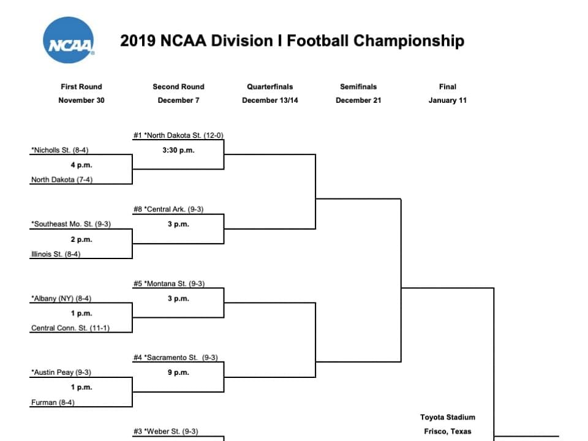This screenshot has width=588, height=441.
Task: Select Central Conn. St. (11-1) entry
Action: pos(70,328)
